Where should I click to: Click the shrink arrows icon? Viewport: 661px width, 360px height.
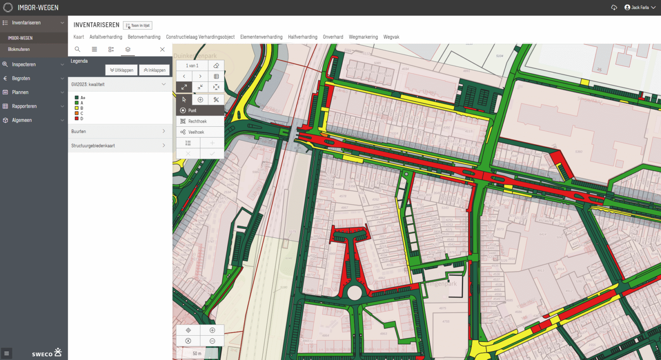[x=200, y=87]
